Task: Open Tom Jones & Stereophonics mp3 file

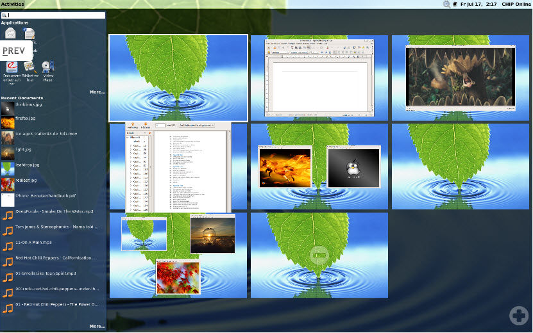Action: pyautogui.click(x=50, y=231)
